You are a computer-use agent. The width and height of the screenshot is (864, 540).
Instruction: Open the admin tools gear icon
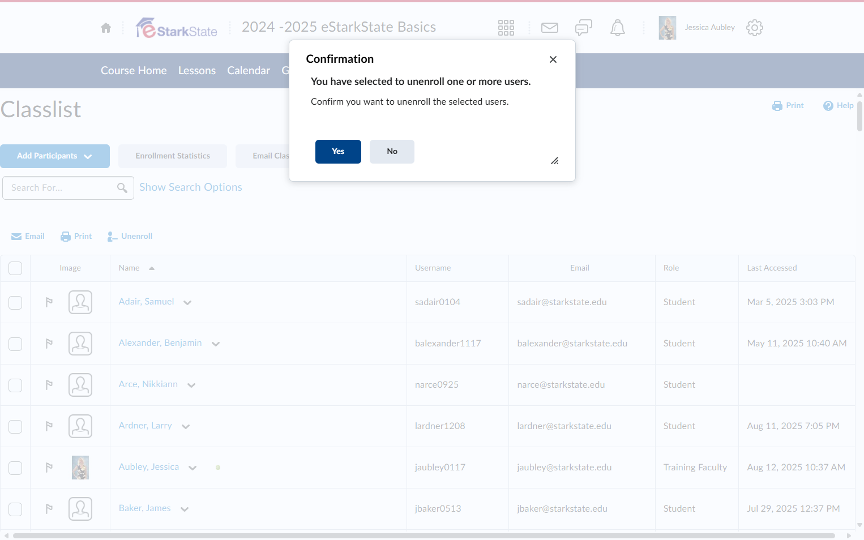point(754,28)
